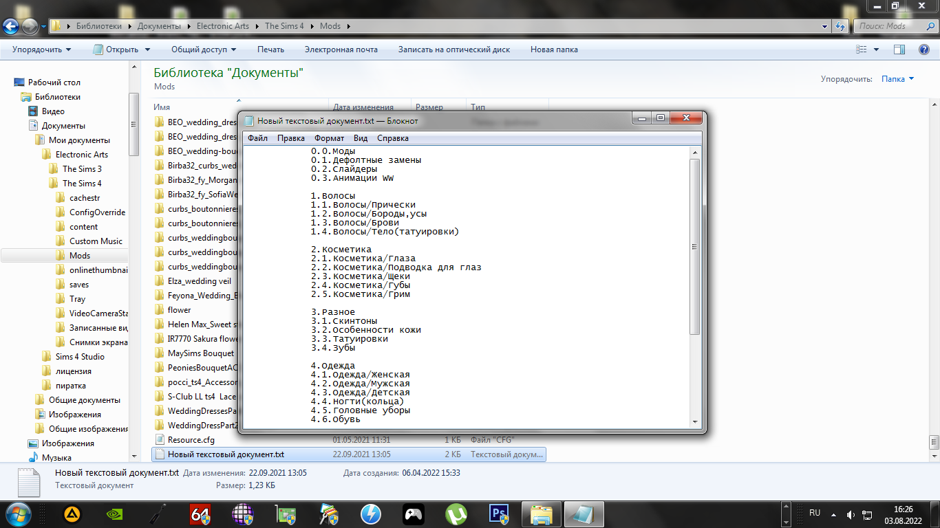Open the Общий доступ dropdown
Image resolution: width=940 pixels, height=528 pixels.
click(204, 49)
